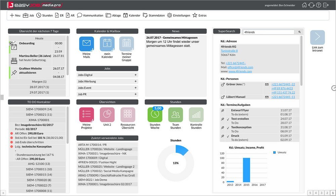The height and width of the screenshot is (196, 336).
Task: Open the Meine Mails icon
Action: pos(87,44)
